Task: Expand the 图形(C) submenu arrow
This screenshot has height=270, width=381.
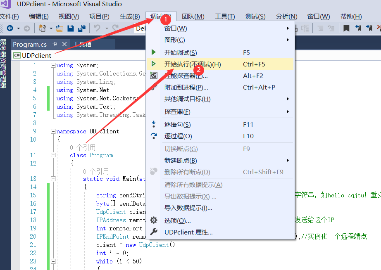Action: click(x=288, y=40)
